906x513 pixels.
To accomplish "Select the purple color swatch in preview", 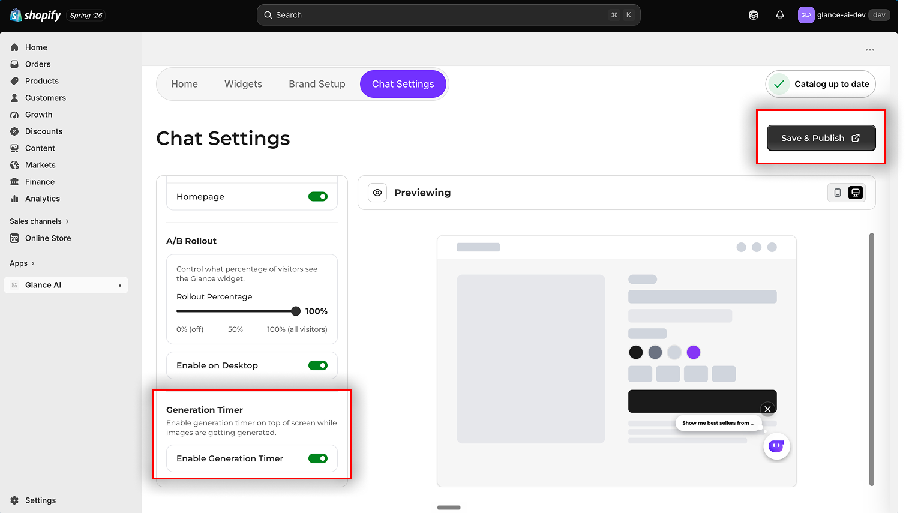I will tap(694, 352).
